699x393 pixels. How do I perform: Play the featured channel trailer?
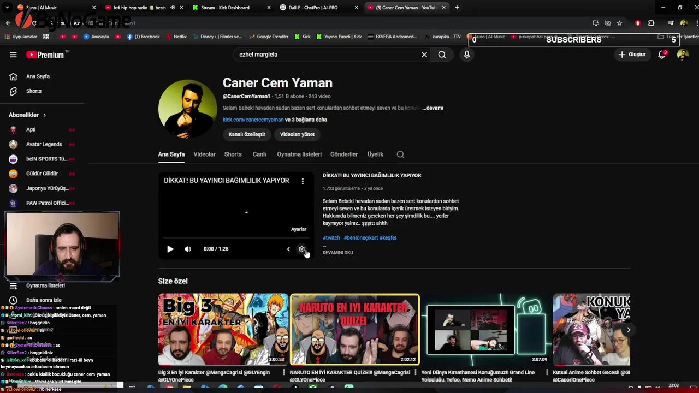(x=170, y=249)
